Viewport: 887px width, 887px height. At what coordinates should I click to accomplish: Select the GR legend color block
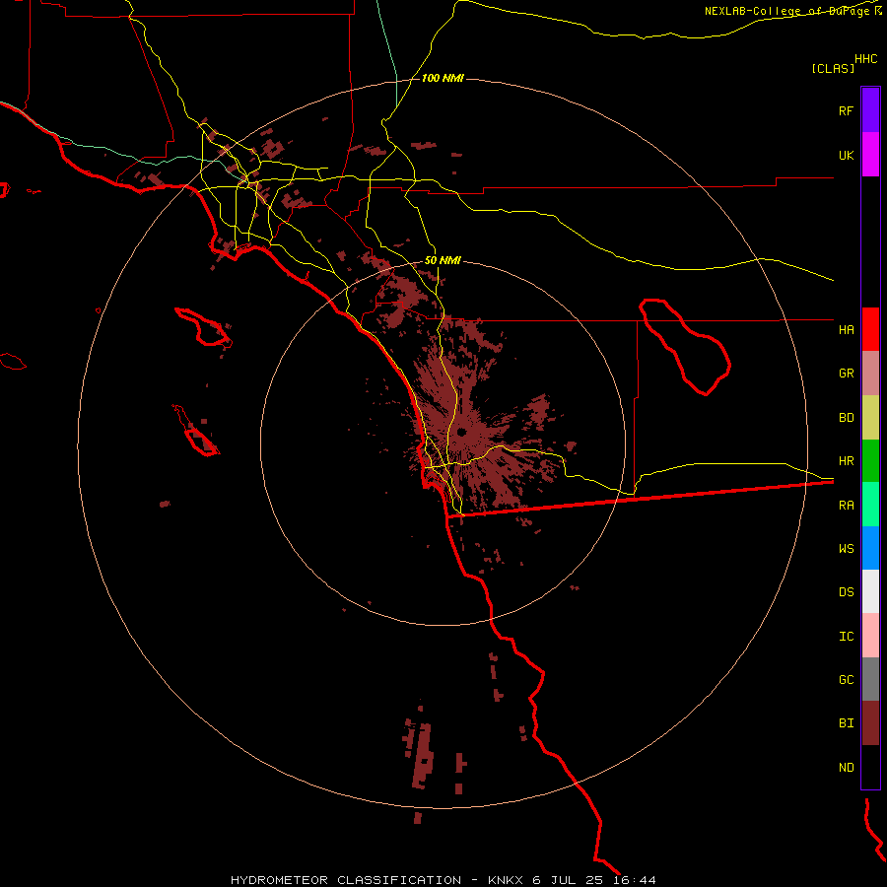870,373
